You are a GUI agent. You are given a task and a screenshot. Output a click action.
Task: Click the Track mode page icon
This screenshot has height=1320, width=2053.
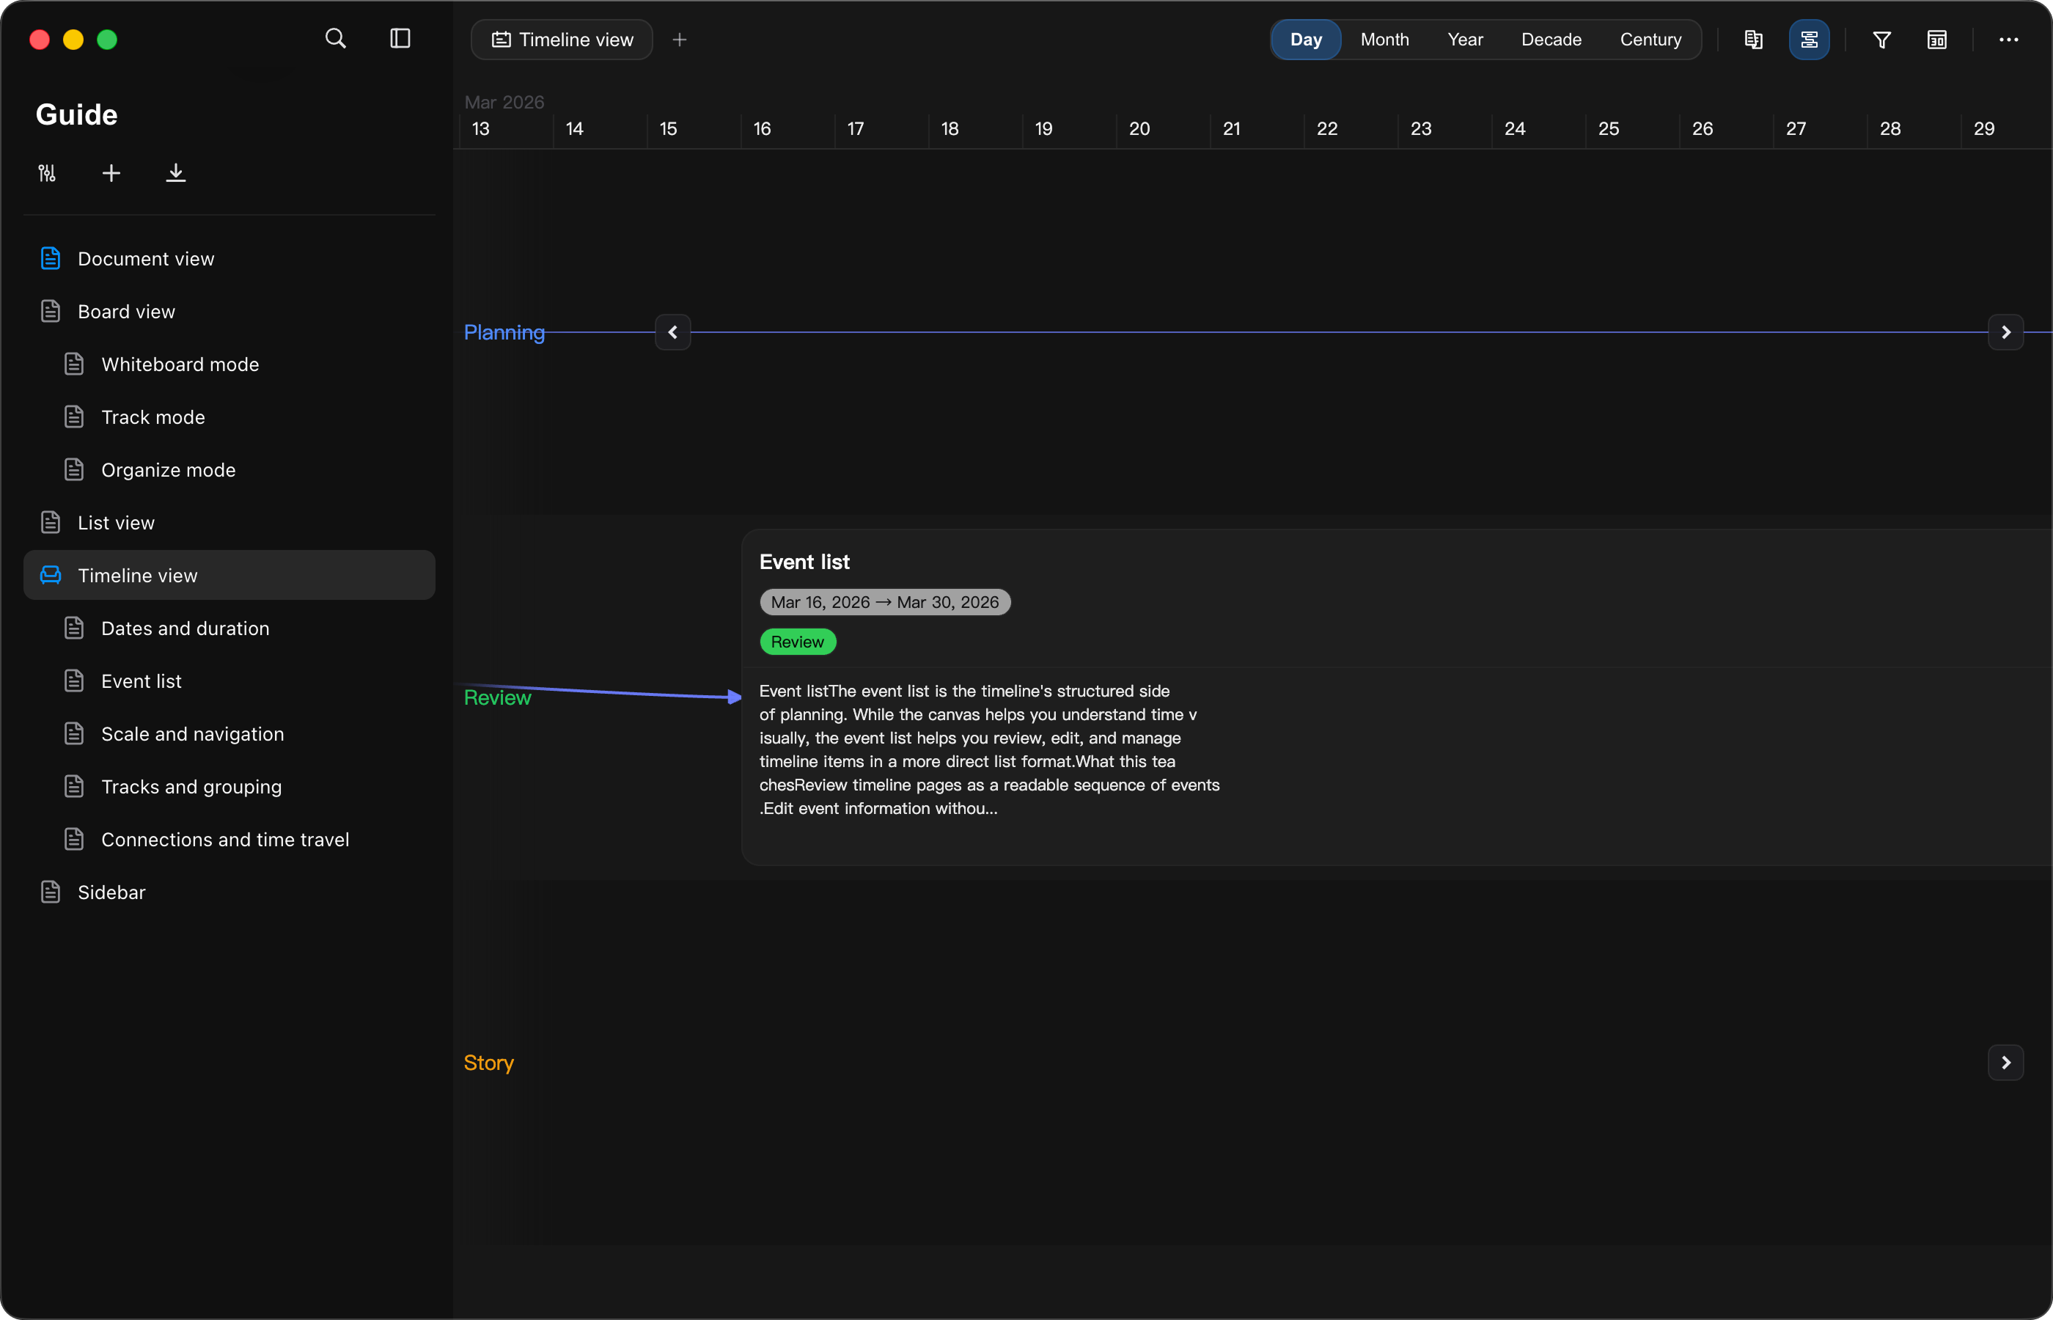pos(75,417)
